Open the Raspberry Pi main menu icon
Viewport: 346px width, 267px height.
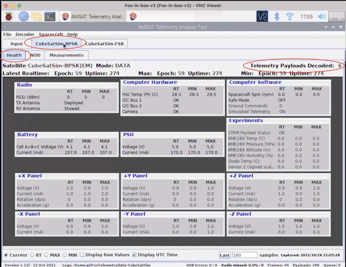point(9,17)
